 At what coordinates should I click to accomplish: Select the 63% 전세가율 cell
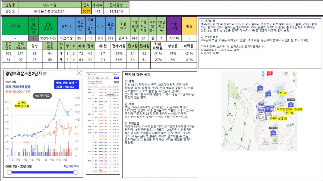click(118, 53)
